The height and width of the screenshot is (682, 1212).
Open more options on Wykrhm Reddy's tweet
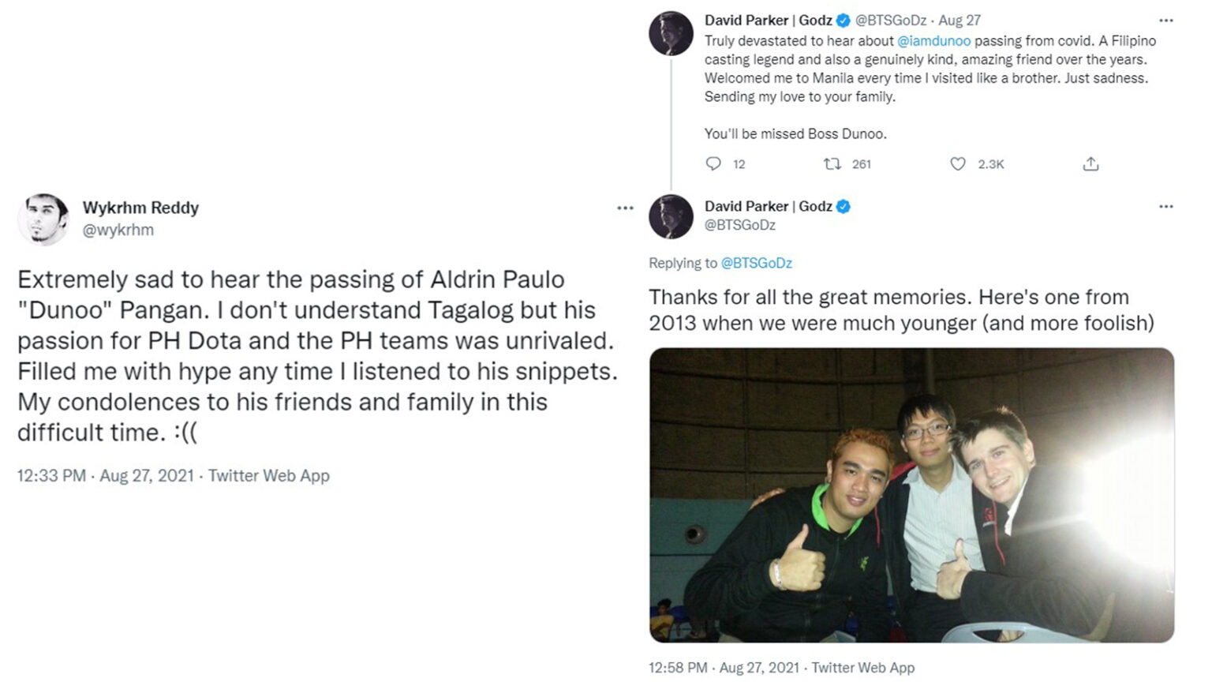click(624, 208)
